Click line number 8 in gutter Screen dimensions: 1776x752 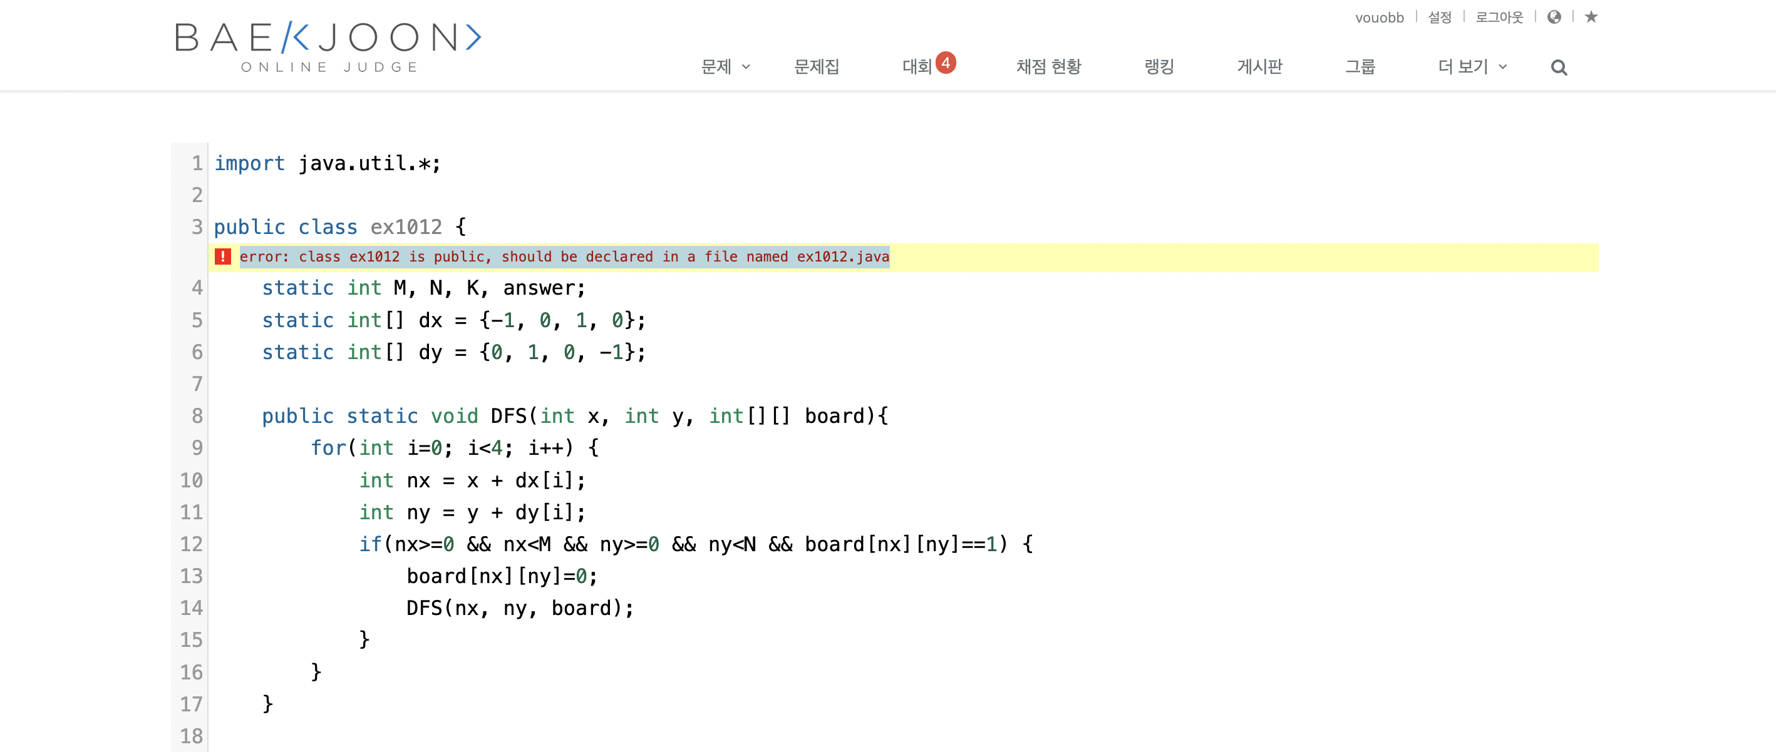pos(197,416)
